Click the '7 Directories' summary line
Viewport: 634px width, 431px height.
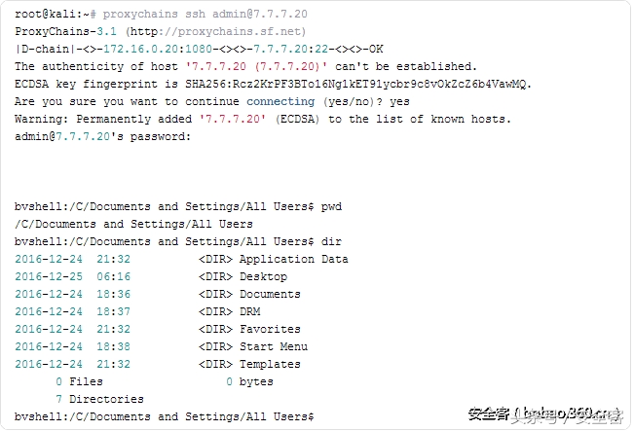(99, 399)
